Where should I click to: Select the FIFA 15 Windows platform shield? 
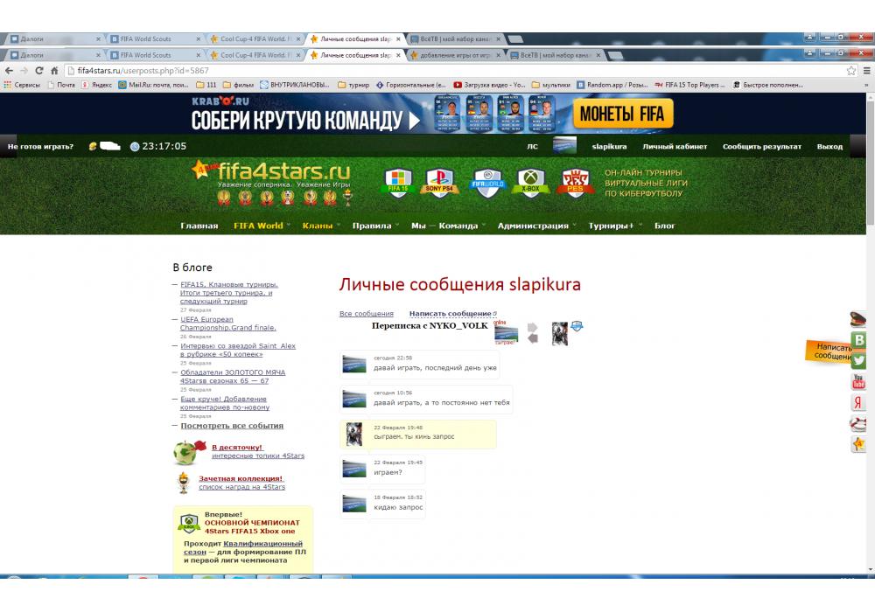coord(398,183)
